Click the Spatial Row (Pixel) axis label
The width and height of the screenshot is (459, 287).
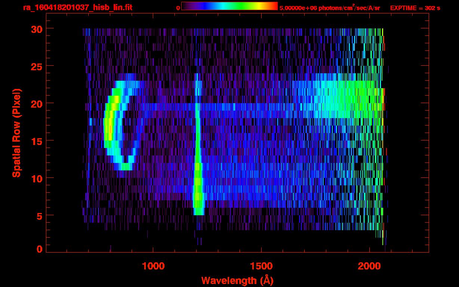(16, 133)
